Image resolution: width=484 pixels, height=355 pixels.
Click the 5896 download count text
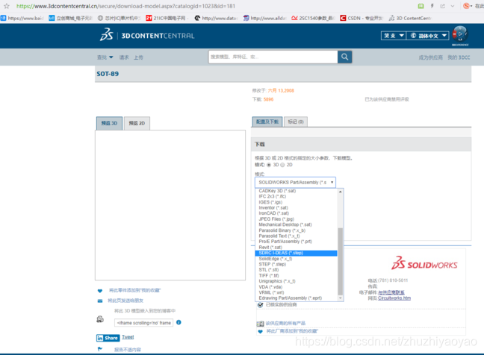click(268, 99)
